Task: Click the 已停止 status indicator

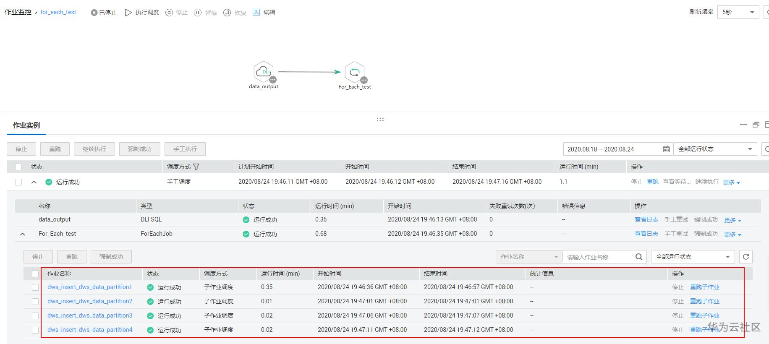Action: point(104,13)
